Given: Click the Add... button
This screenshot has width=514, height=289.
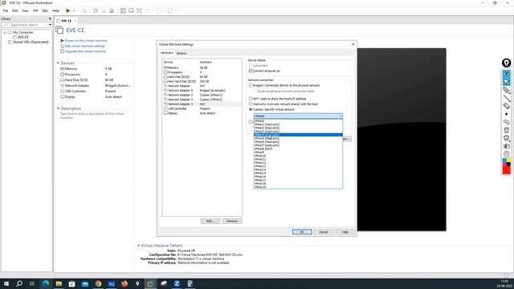Looking at the screenshot, I should click(x=210, y=222).
